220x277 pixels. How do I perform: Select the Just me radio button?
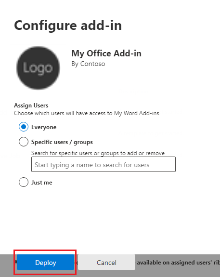24,182
